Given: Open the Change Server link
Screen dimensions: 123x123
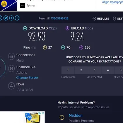Looking at the screenshot, I should coord(27,78).
